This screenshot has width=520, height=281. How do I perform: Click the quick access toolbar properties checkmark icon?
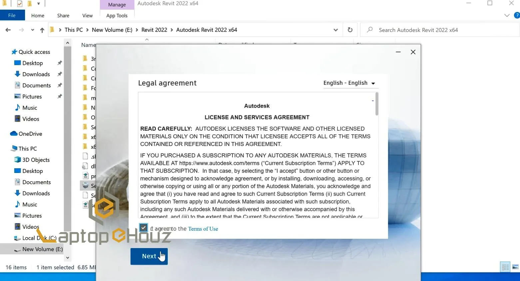[20, 4]
